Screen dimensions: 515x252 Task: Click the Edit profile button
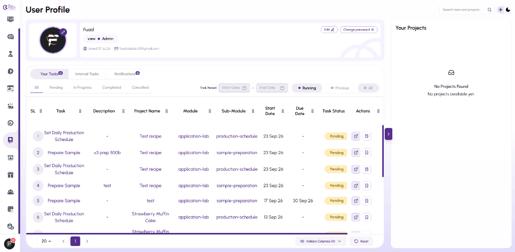coord(329,30)
